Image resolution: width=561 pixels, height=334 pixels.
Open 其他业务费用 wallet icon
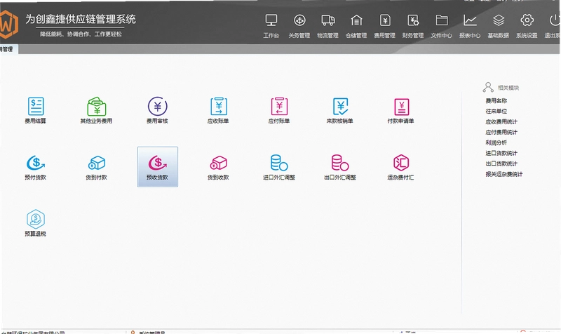96,106
